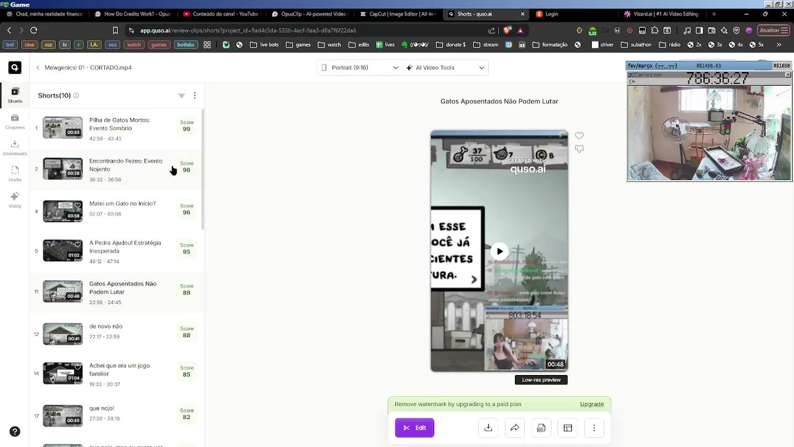Reload the current page

(33, 30)
